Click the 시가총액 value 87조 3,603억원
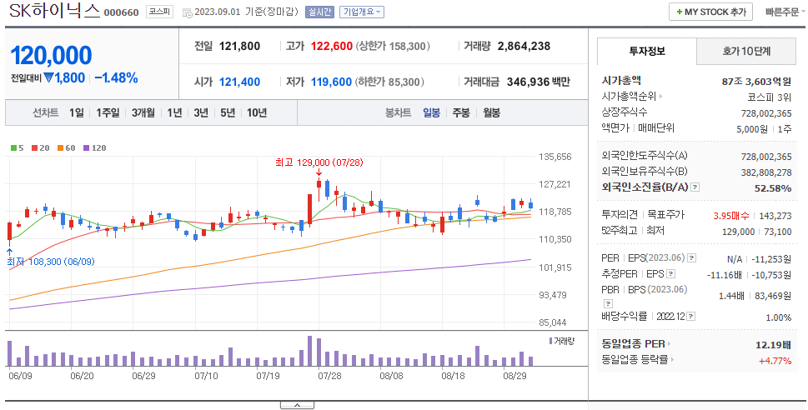808x410 pixels. coord(756,82)
